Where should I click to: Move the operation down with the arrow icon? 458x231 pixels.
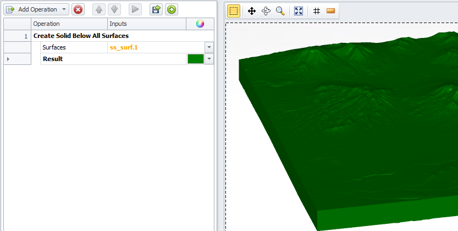tap(114, 10)
